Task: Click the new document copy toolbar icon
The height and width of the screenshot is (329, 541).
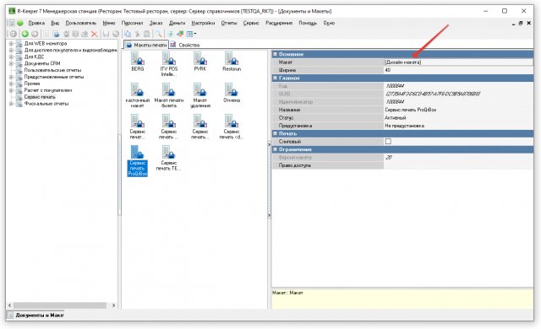Action: pyautogui.click(x=56, y=34)
